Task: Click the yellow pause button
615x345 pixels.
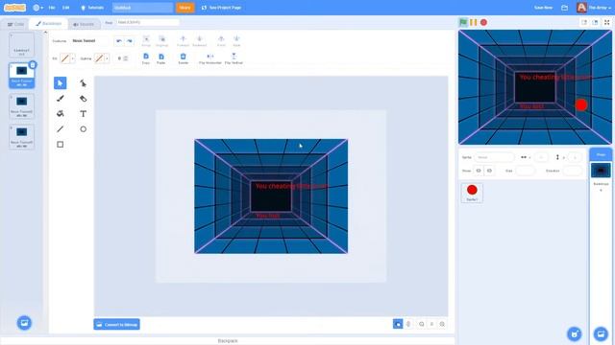Action: (x=474, y=22)
